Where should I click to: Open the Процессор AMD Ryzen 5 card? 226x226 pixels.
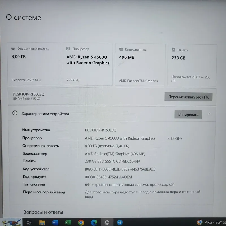pyautogui.click(x=88, y=64)
